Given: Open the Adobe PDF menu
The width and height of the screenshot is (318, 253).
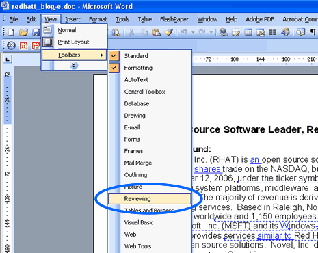Looking at the screenshot, I should 260,19.
